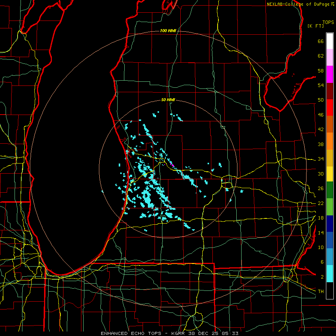Click the '14' legend label
Viewport: 336px width, 336px height.
coord(321,233)
